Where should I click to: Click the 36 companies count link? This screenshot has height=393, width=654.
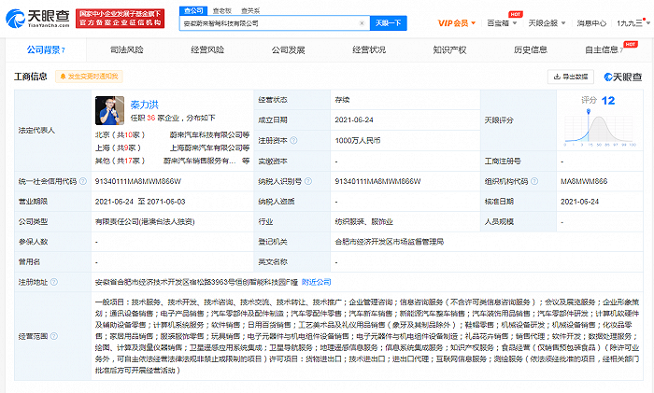150,118
